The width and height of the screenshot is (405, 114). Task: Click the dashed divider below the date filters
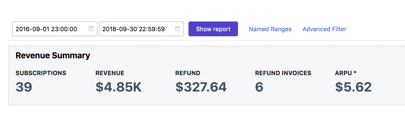click(206, 41)
